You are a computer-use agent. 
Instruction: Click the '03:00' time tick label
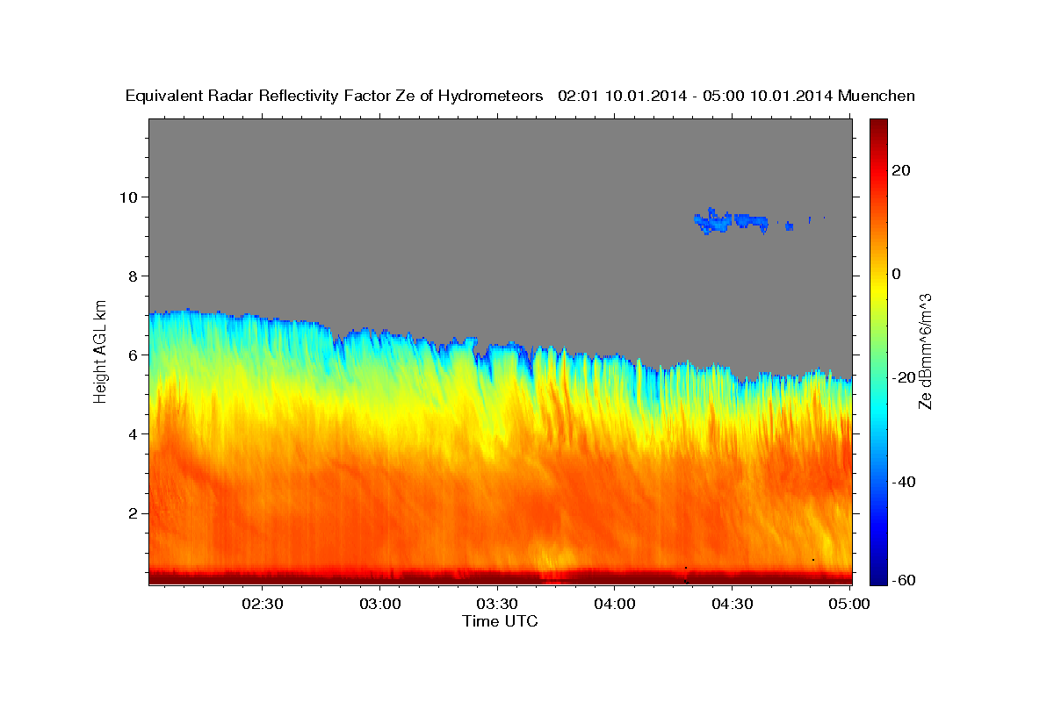[380, 604]
